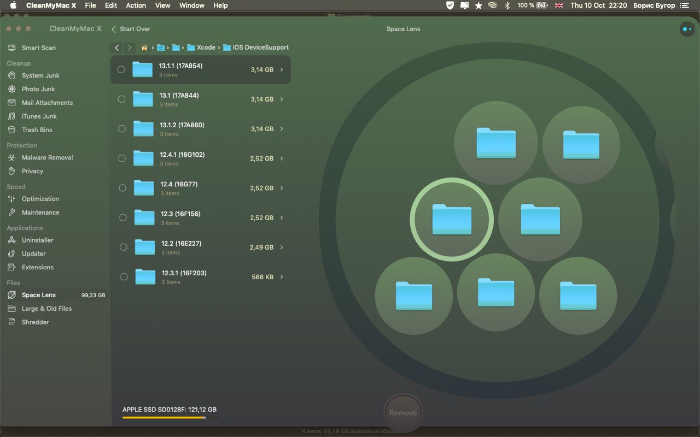Open 12.2 (16E227) with its chevron
Screen dimensions: 700x437
click(282, 247)
